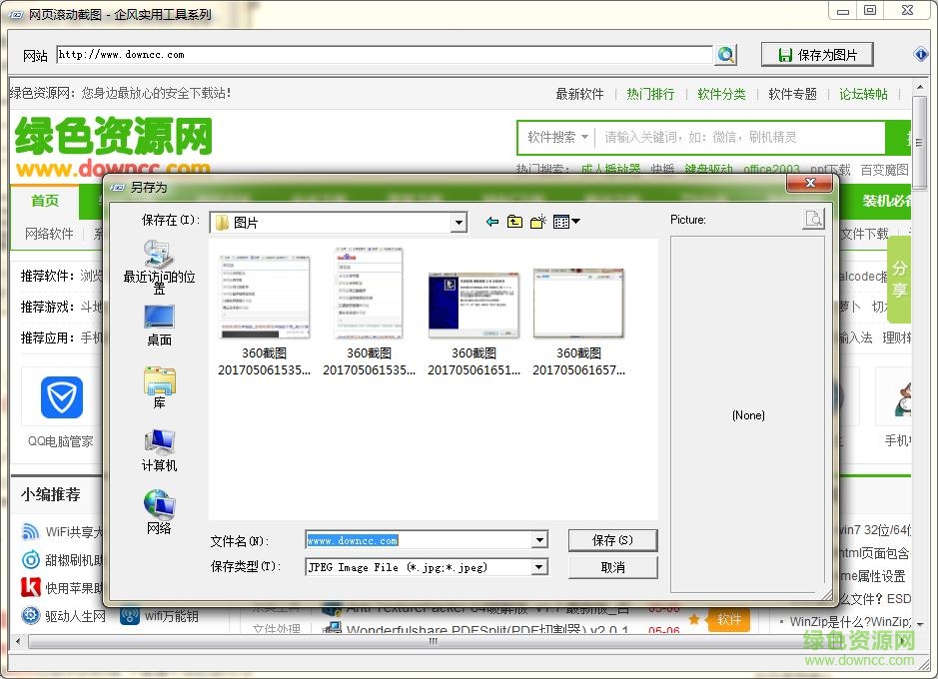Click the 保存(S) button

[x=612, y=539]
